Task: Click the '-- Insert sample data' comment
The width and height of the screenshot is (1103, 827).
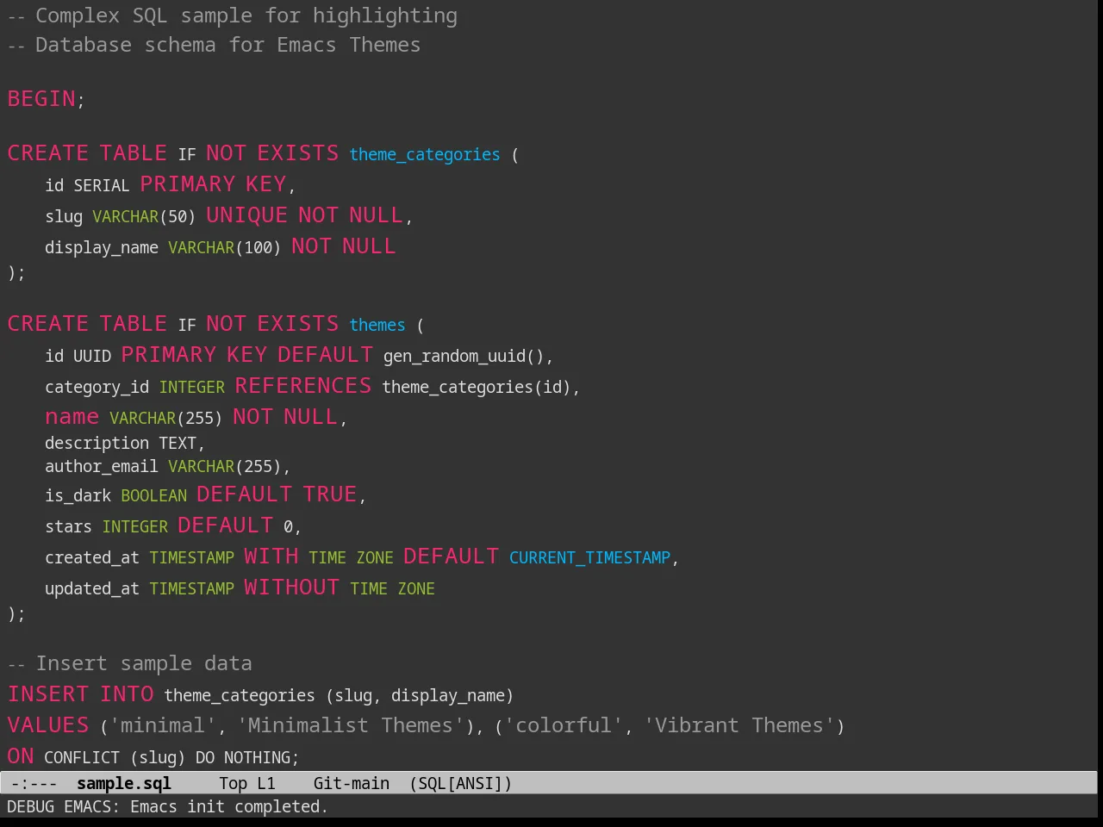Action: pos(130,663)
